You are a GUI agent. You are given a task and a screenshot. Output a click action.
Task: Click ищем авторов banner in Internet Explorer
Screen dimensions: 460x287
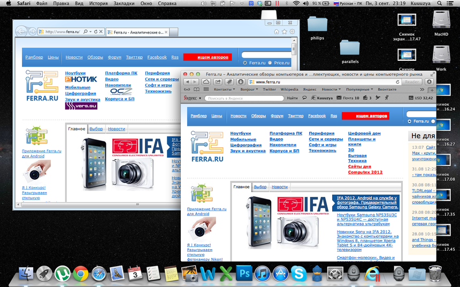[208, 57]
